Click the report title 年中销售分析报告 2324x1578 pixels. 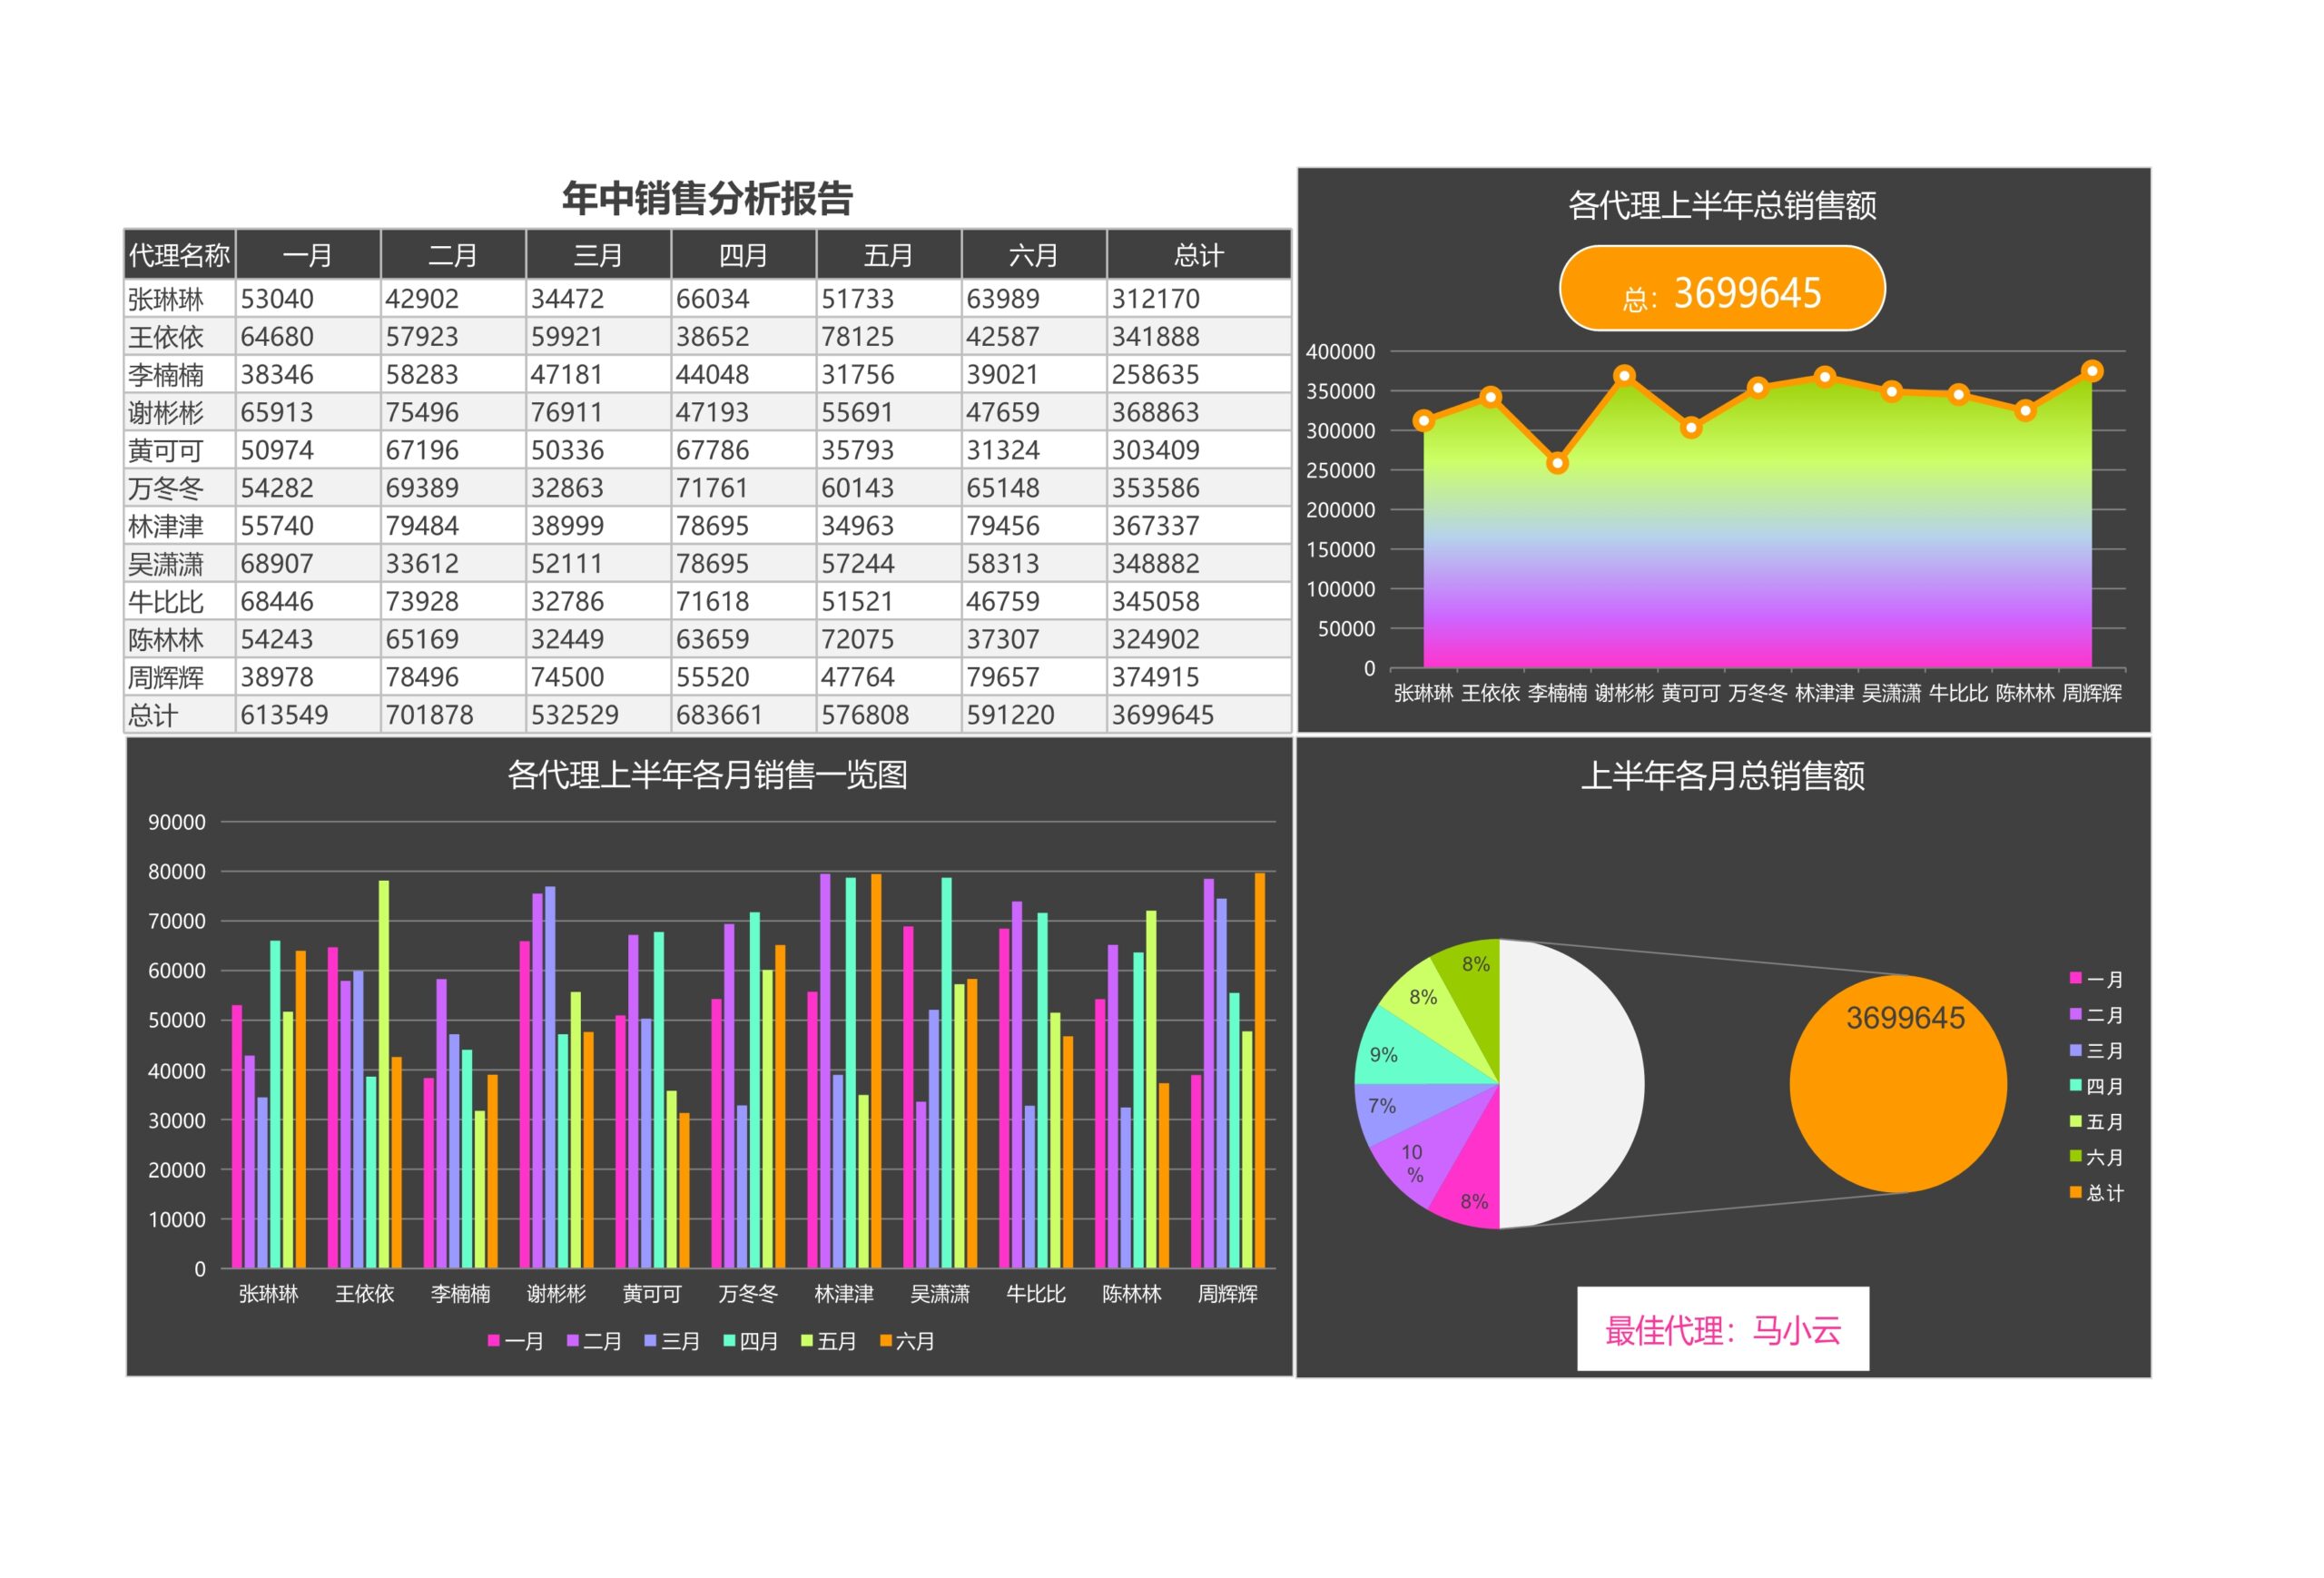(x=707, y=198)
